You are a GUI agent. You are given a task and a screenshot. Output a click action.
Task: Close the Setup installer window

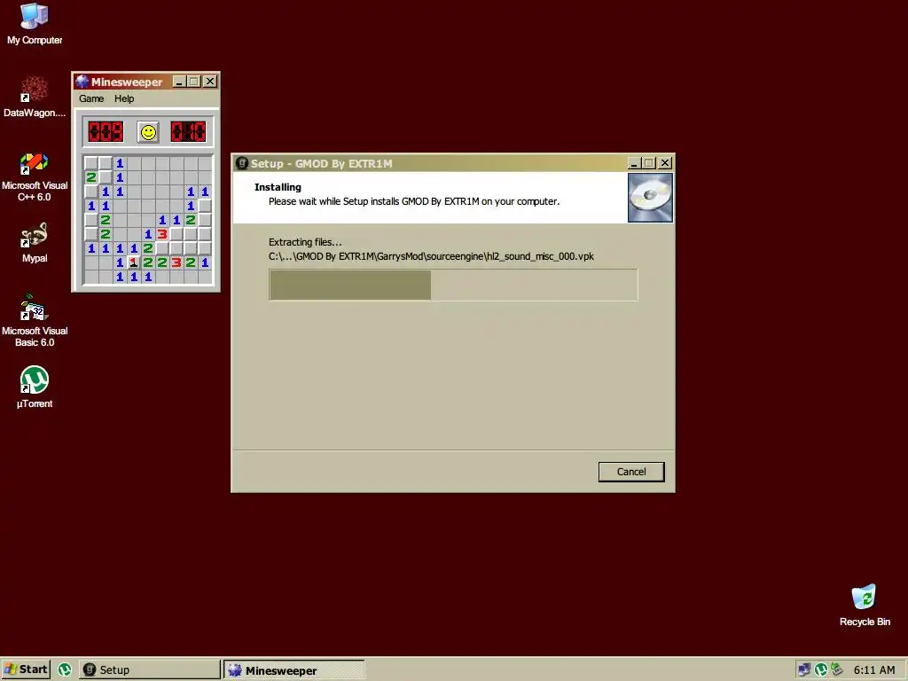click(x=665, y=163)
